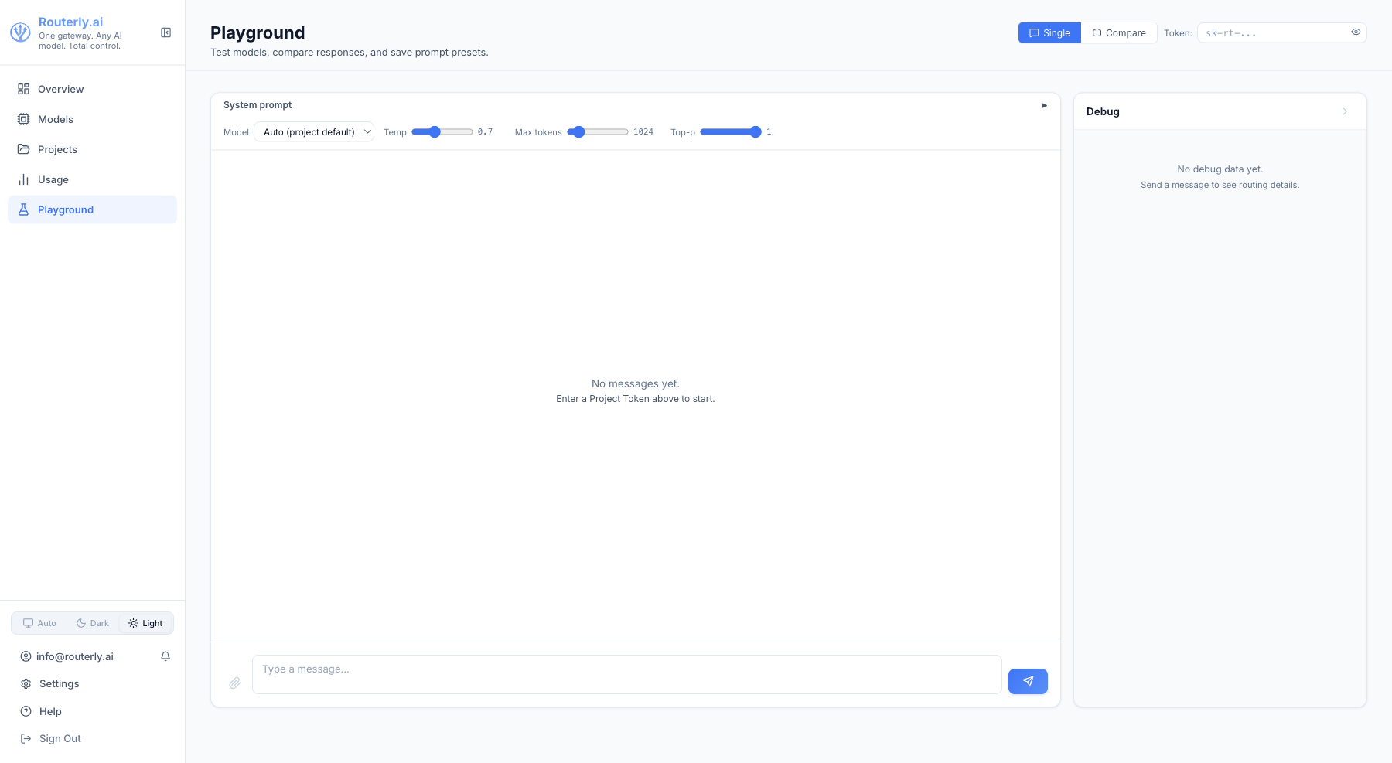
Task: Click the user account avatar icon
Action: tap(26, 656)
